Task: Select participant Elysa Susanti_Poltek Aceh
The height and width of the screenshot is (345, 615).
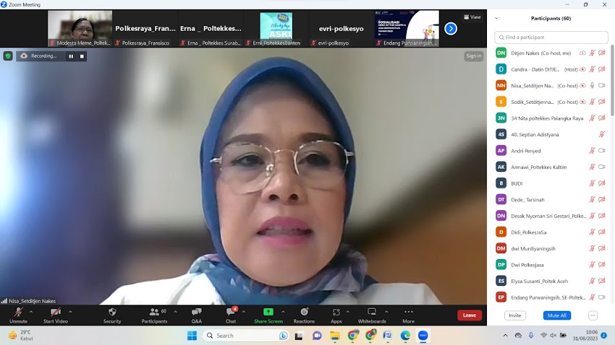Action: pyautogui.click(x=550, y=281)
